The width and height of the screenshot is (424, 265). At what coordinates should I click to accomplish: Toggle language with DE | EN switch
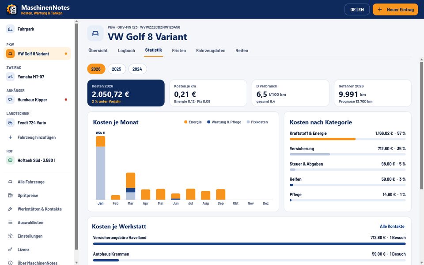tap(357, 9)
